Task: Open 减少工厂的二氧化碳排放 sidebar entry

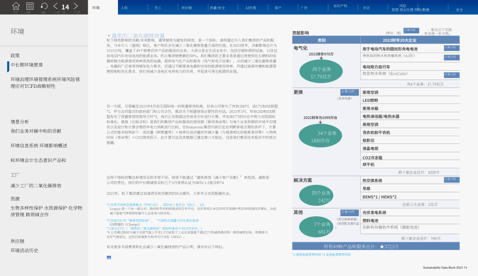Action: [x=36, y=186]
